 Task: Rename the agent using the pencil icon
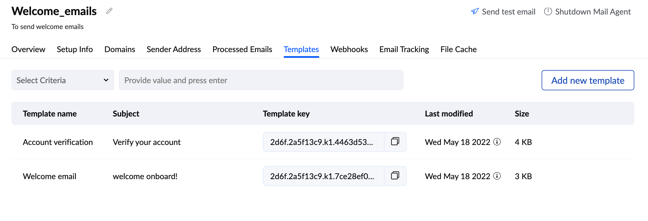point(108,11)
